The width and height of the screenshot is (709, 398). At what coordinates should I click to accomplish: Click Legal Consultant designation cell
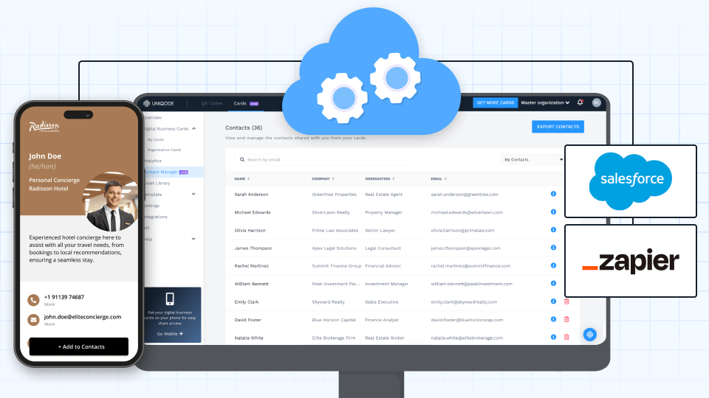click(x=383, y=248)
